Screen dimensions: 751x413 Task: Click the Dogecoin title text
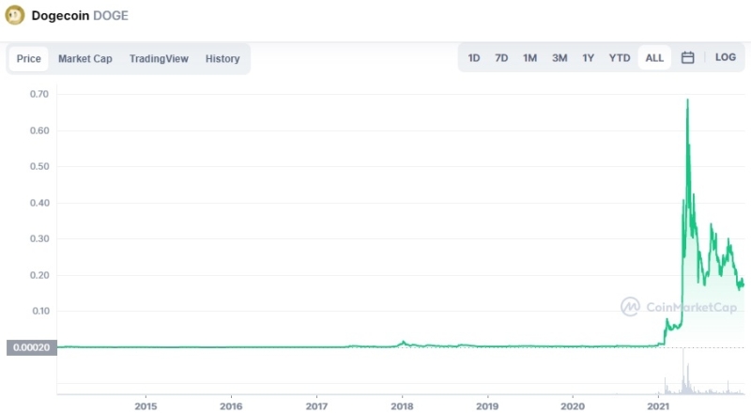coord(60,15)
